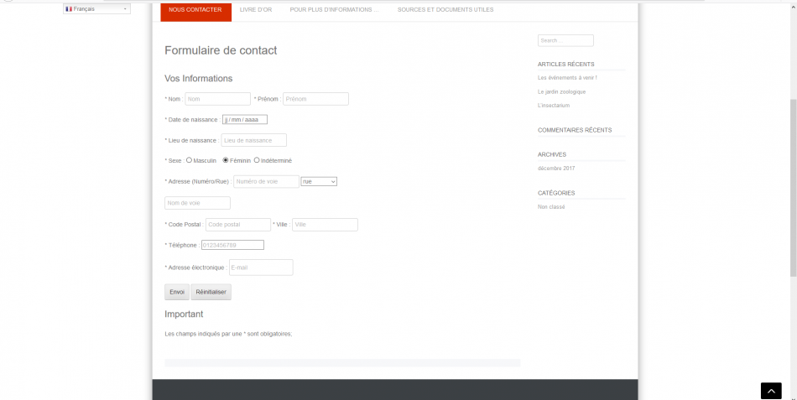797x400 pixels.
Task: Click the 'Important' heading
Action: pyautogui.click(x=184, y=314)
